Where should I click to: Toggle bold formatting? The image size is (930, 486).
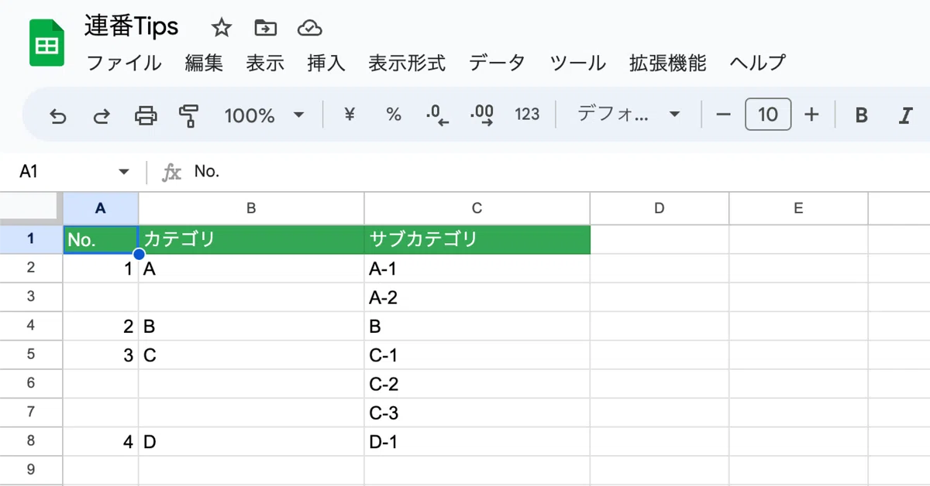pos(861,115)
